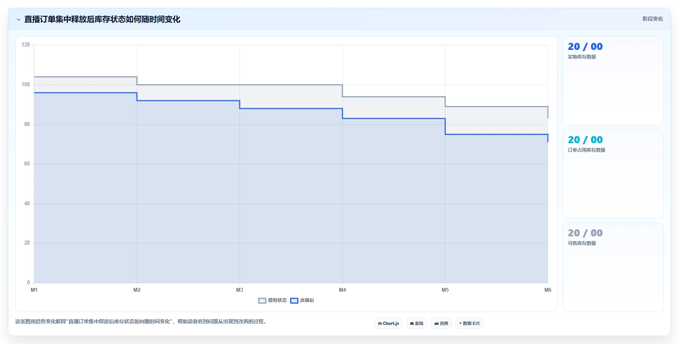Click the 100 y-axis tick label
The image size is (679, 344).
[x=26, y=84]
